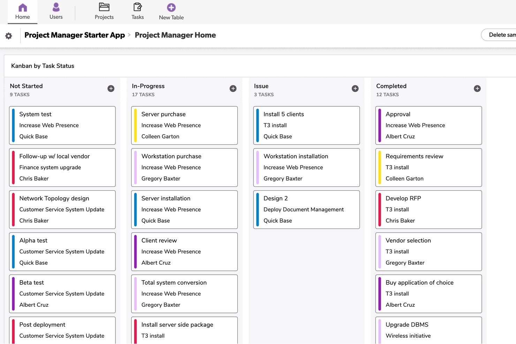
Task: Open the Beta test task card
Action: [62, 294]
